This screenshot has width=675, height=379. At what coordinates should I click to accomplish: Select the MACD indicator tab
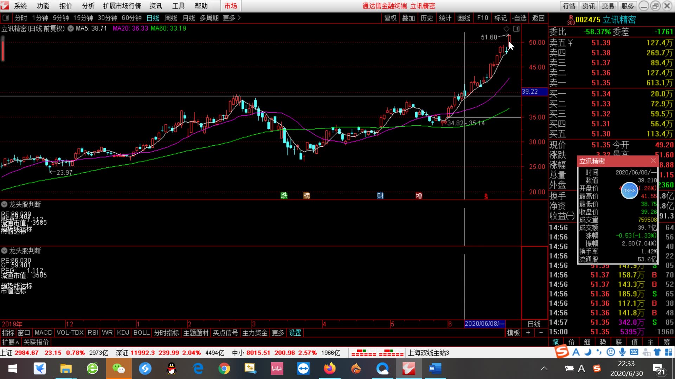pos(44,333)
